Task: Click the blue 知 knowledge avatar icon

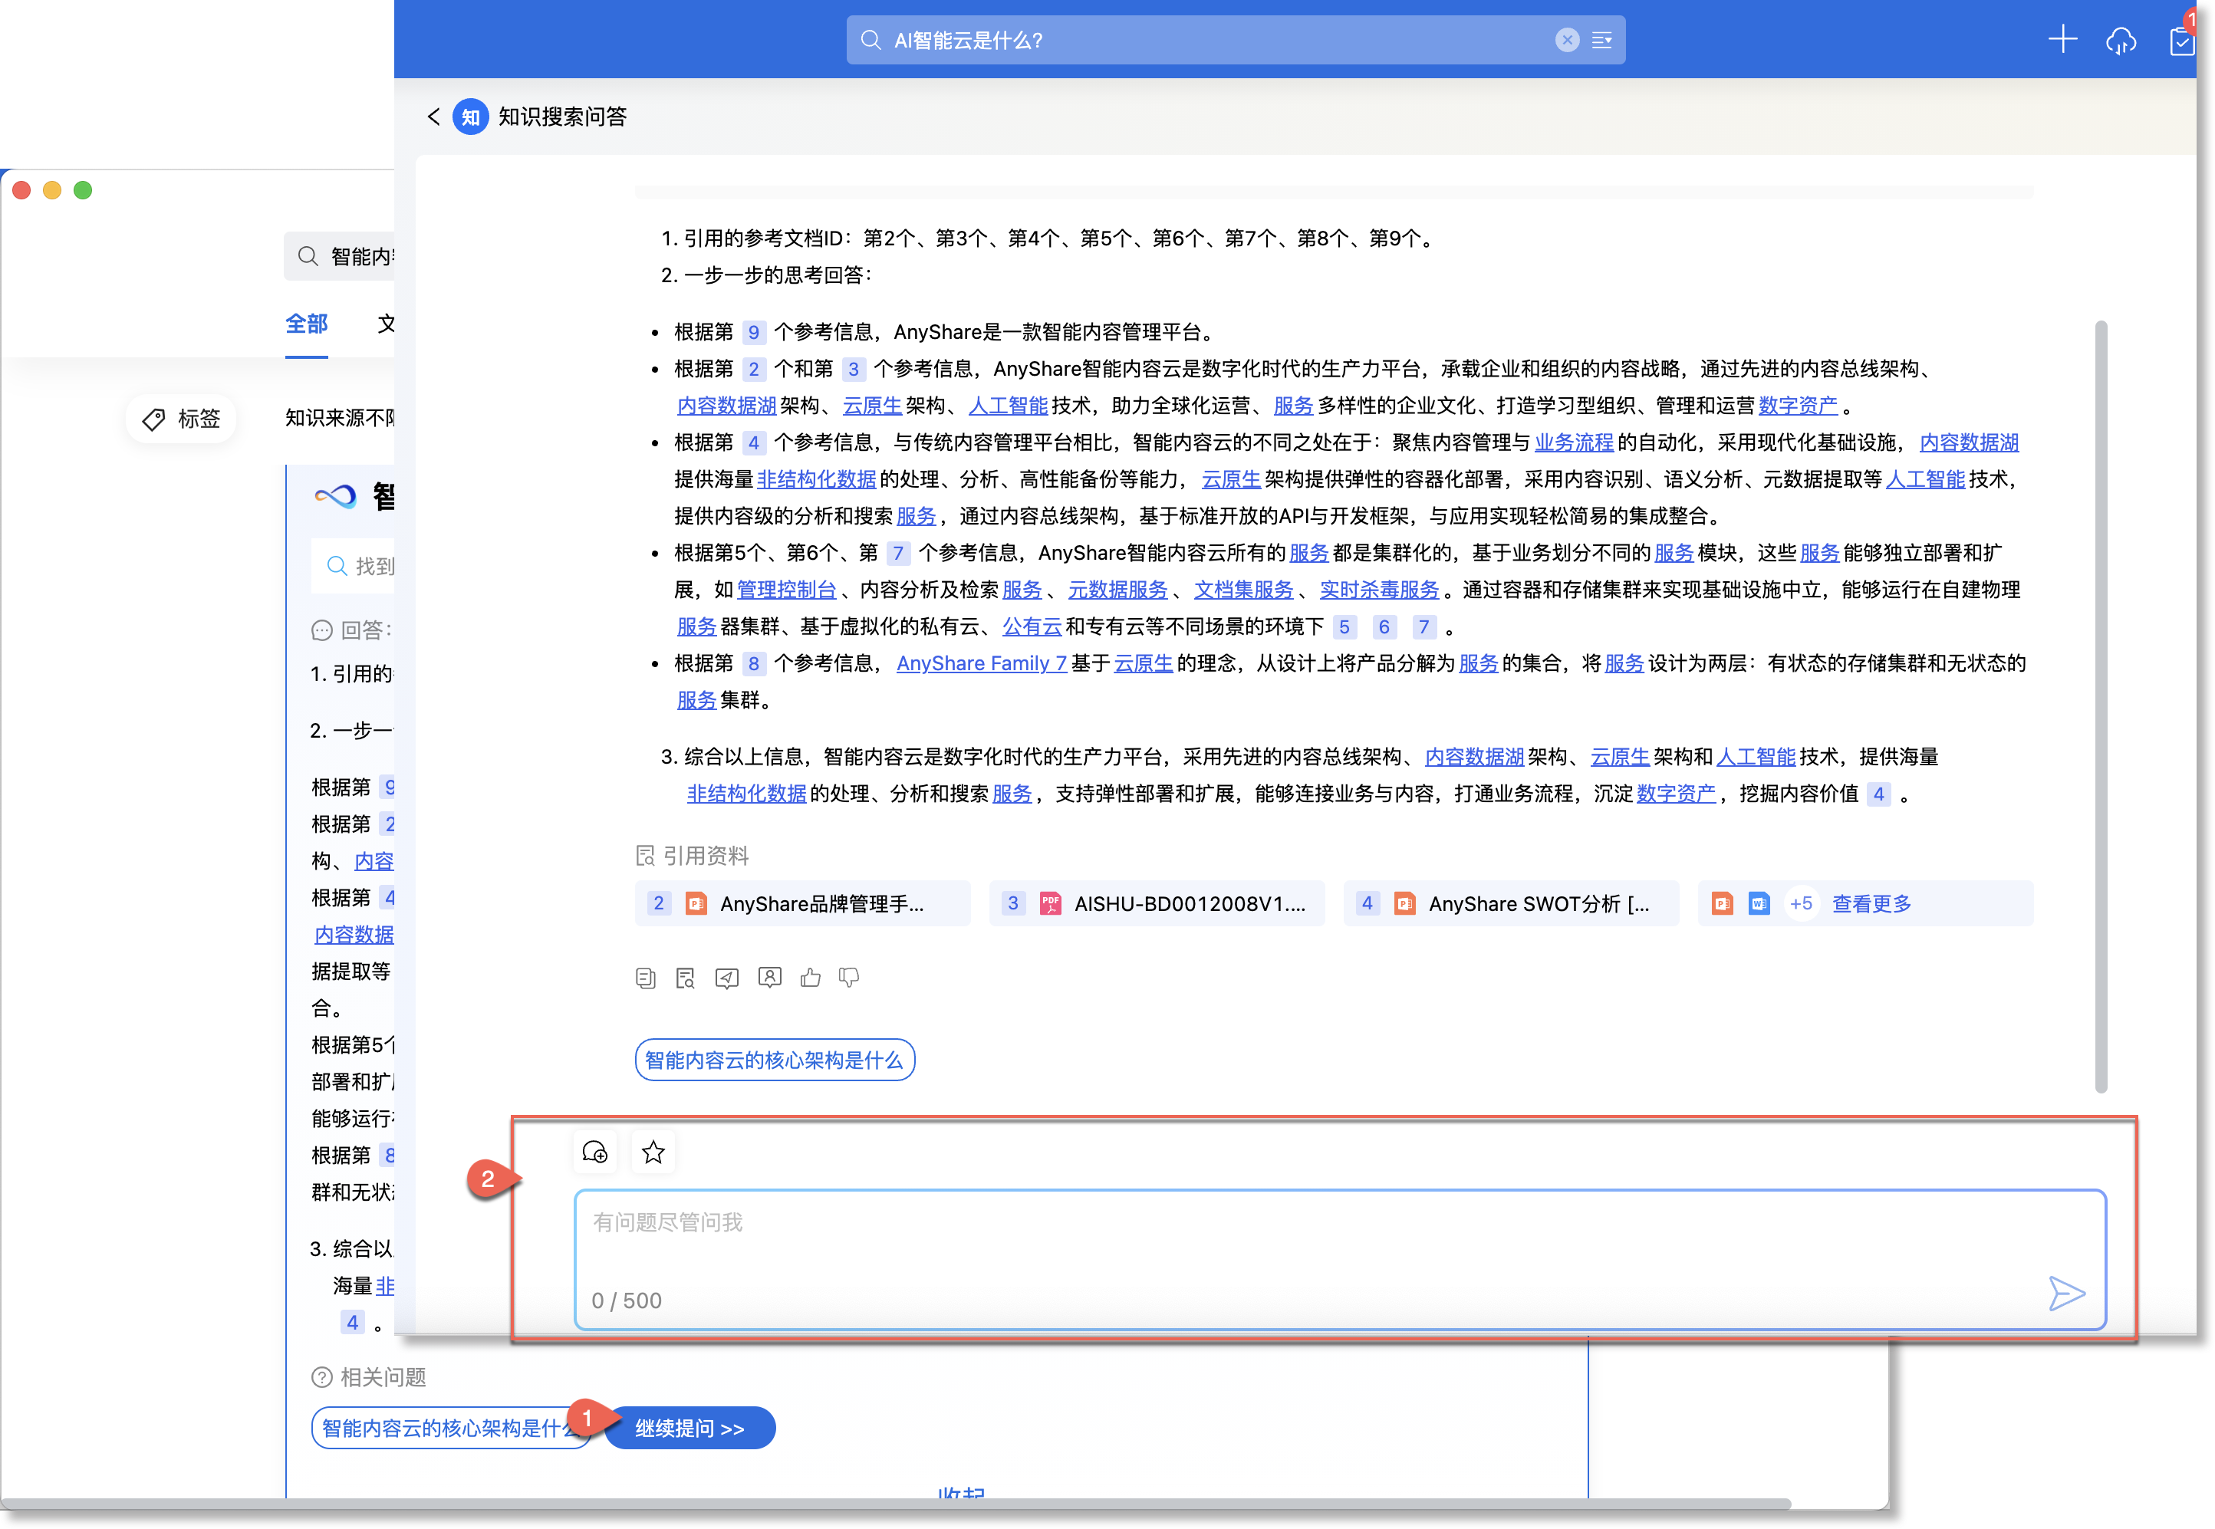Action: (470, 117)
